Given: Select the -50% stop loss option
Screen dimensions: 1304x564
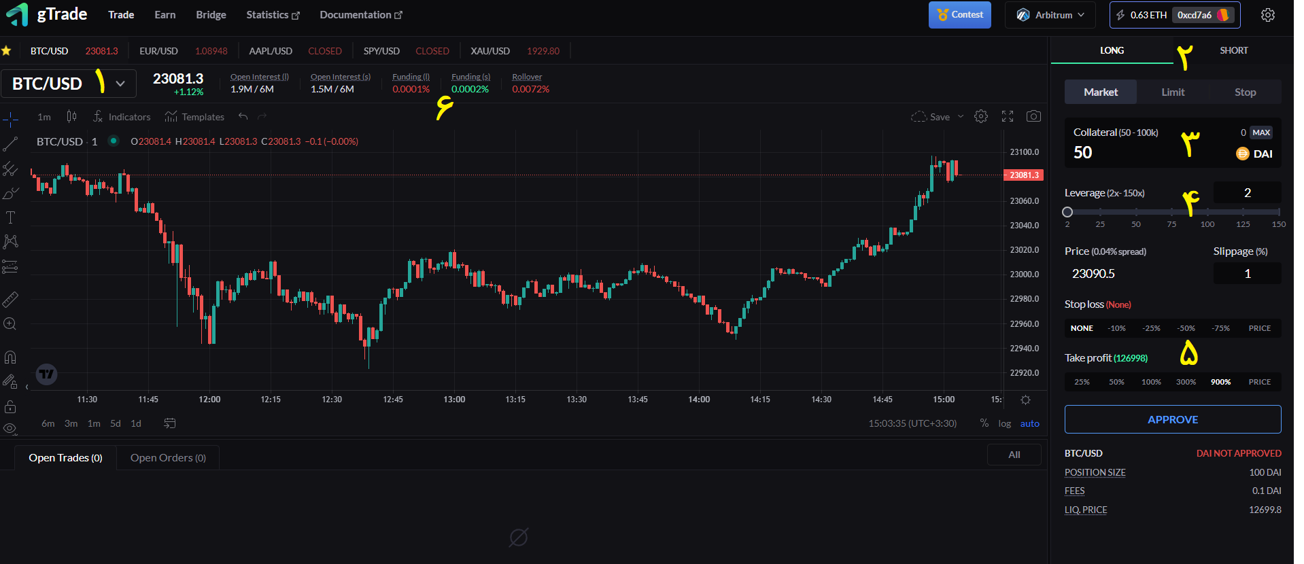Looking at the screenshot, I should [x=1186, y=328].
